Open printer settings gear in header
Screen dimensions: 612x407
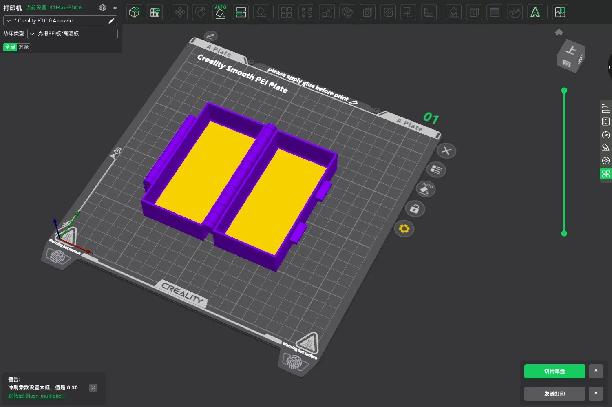click(103, 8)
